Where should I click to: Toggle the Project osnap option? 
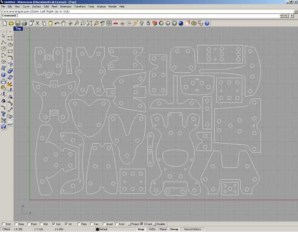[x=134, y=224]
